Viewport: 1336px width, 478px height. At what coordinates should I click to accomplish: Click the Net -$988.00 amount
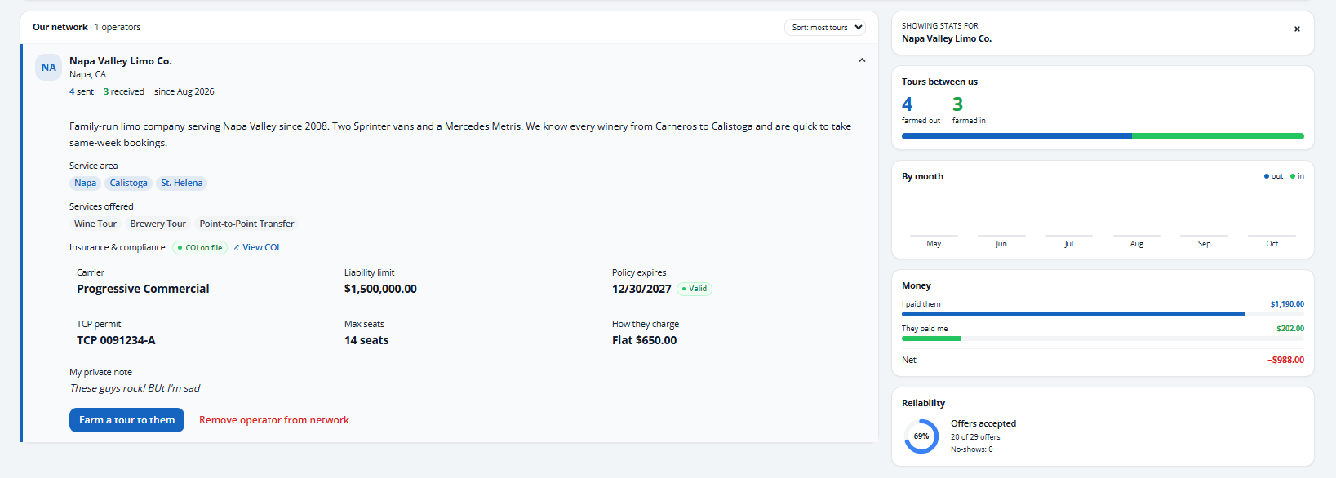1285,361
